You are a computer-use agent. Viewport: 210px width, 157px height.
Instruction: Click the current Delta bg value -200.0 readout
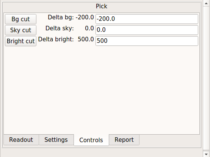click(85, 17)
